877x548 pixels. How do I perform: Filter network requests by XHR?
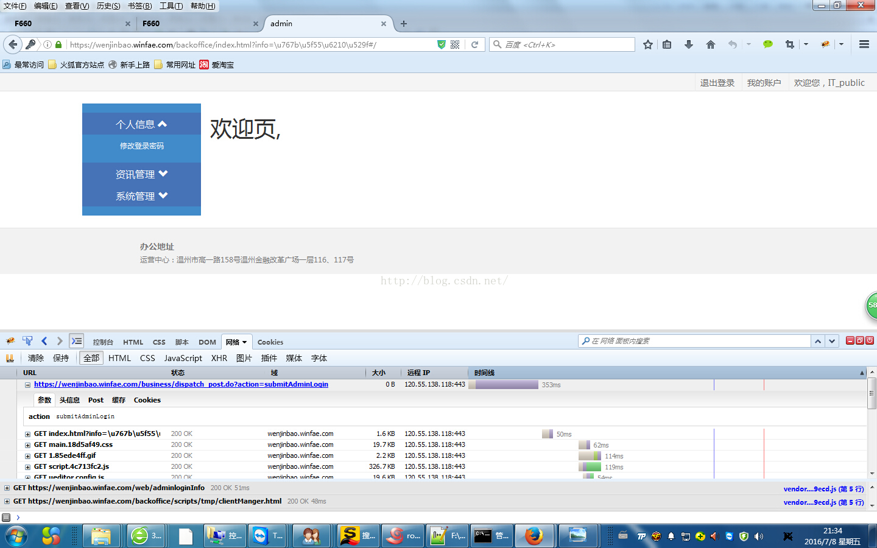point(219,358)
